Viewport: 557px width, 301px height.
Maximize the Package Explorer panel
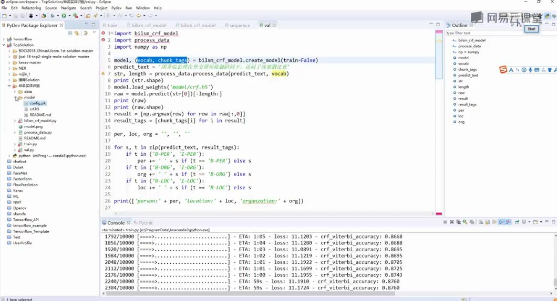tap(94, 25)
